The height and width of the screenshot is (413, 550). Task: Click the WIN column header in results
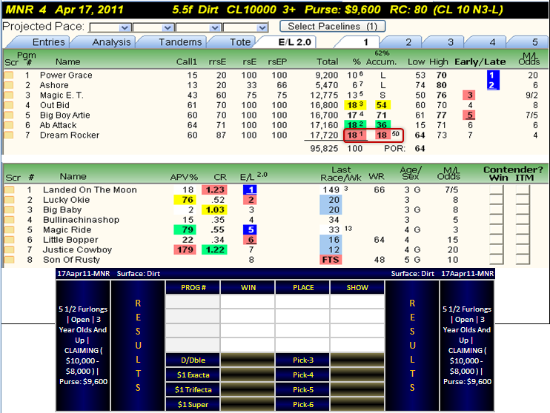click(248, 288)
